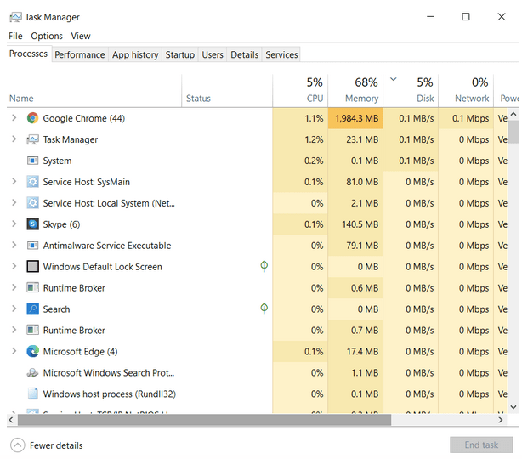Sort processes by Memory column
This screenshot has width=522, height=459.
[355, 91]
